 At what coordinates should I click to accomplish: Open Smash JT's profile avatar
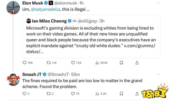pos(13,80)
